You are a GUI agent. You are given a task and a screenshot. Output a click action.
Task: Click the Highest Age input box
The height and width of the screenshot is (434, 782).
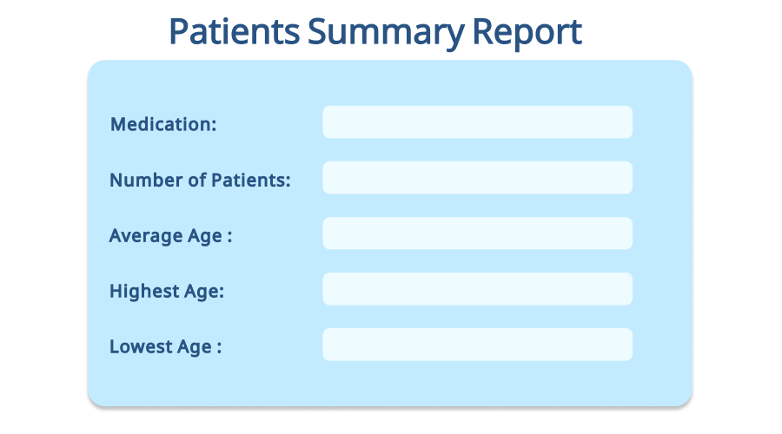tap(477, 289)
